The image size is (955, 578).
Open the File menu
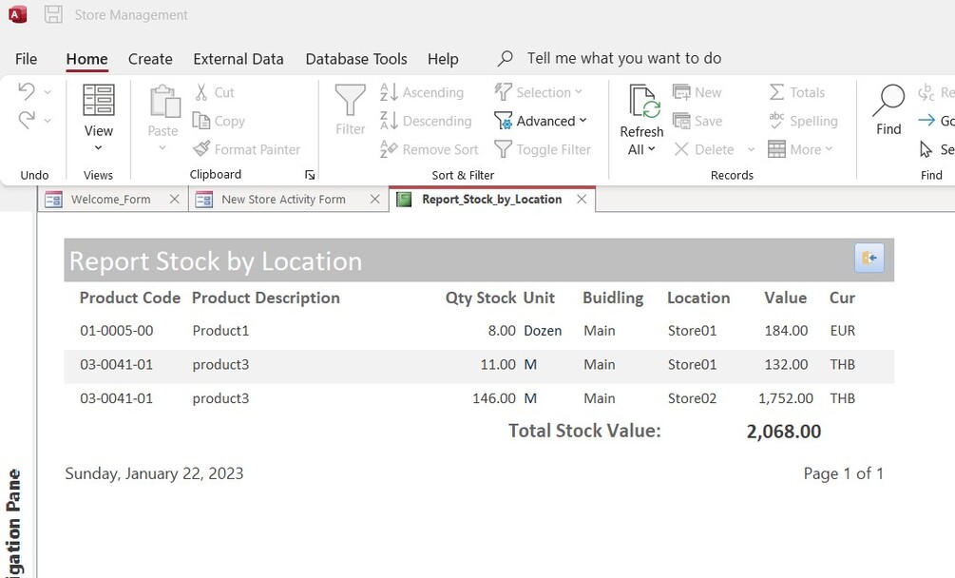coord(27,59)
